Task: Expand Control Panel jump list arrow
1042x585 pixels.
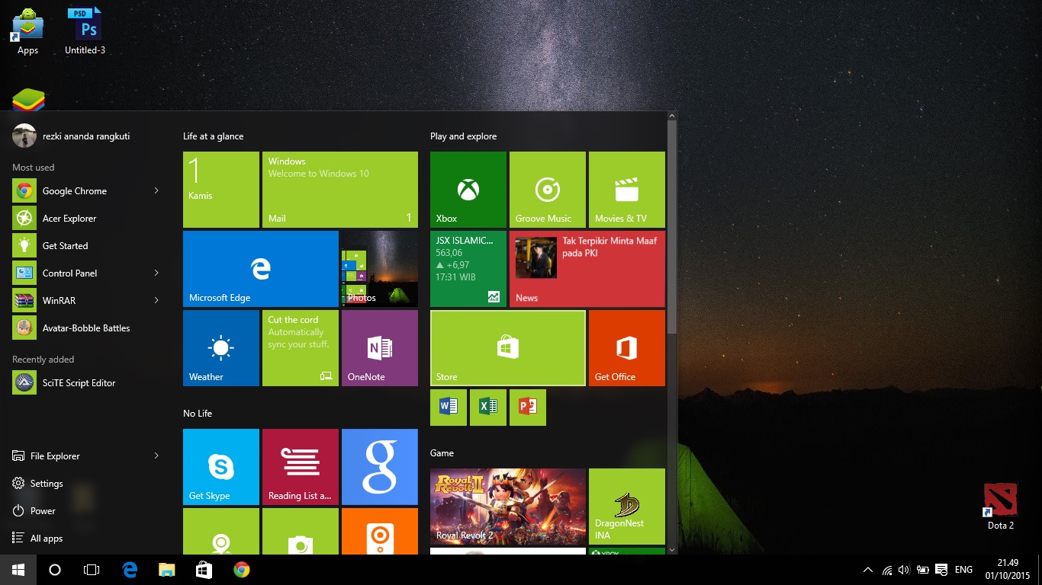Action: coord(156,273)
